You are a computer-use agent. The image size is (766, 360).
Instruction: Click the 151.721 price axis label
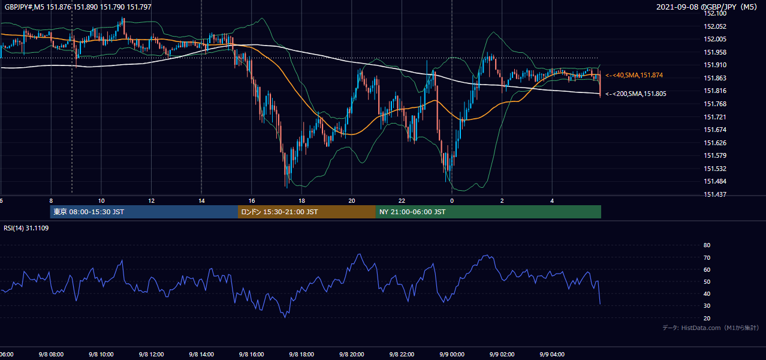tap(715, 117)
